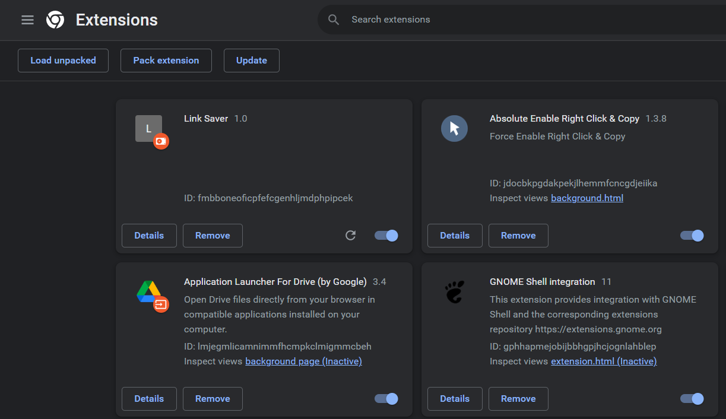
Task: Remove GNOME Shell integration extension
Action: (x=518, y=399)
